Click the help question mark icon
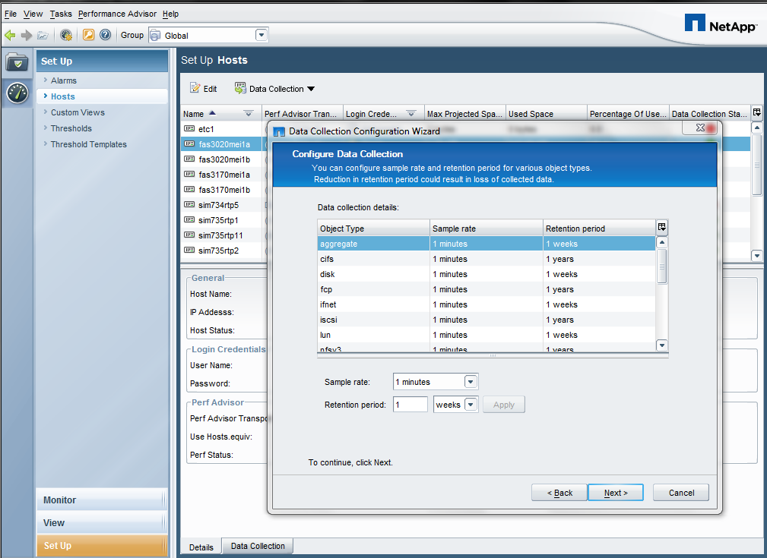767x558 pixels. (x=106, y=35)
